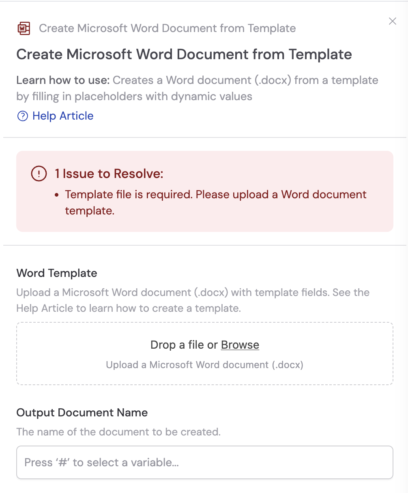Dismiss the dialog with the X button
The image size is (408, 493).
click(392, 21)
